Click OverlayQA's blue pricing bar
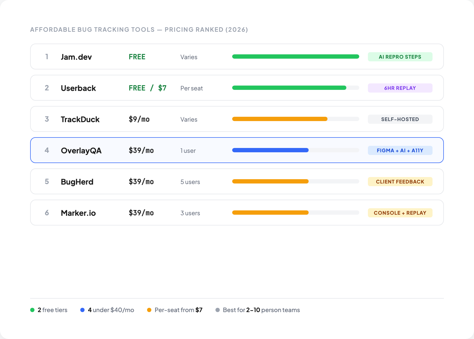The width and height of the screenshot is (474, 339). (270, 150)
